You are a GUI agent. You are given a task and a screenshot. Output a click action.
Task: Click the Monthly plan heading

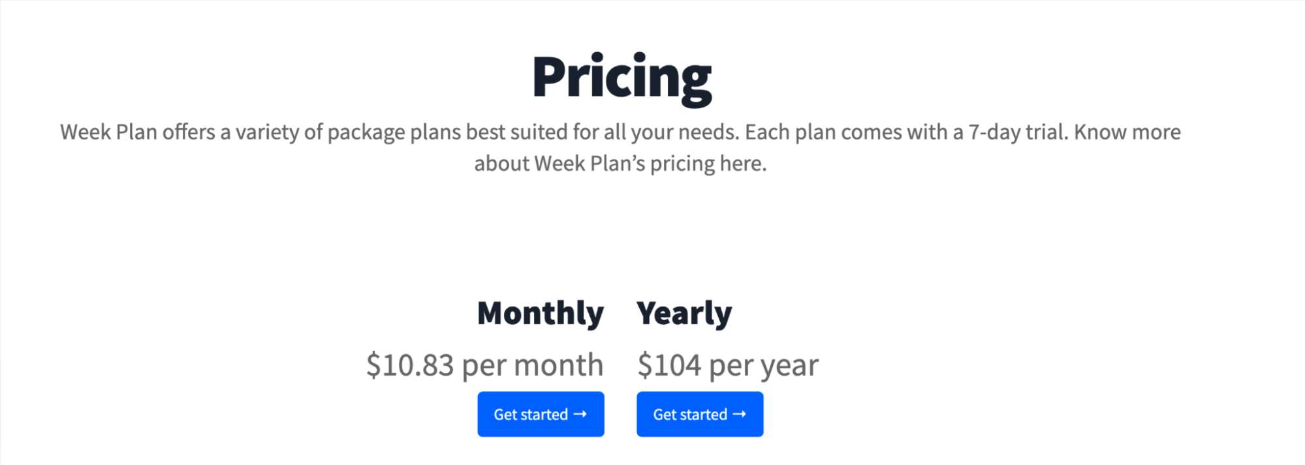click(x=541, y=313)
